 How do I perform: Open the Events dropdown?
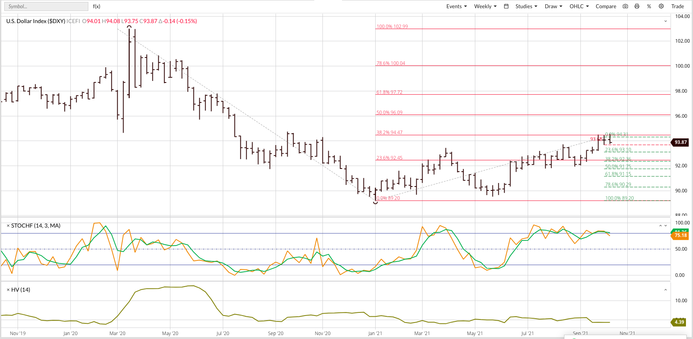[x=456, y=6]
